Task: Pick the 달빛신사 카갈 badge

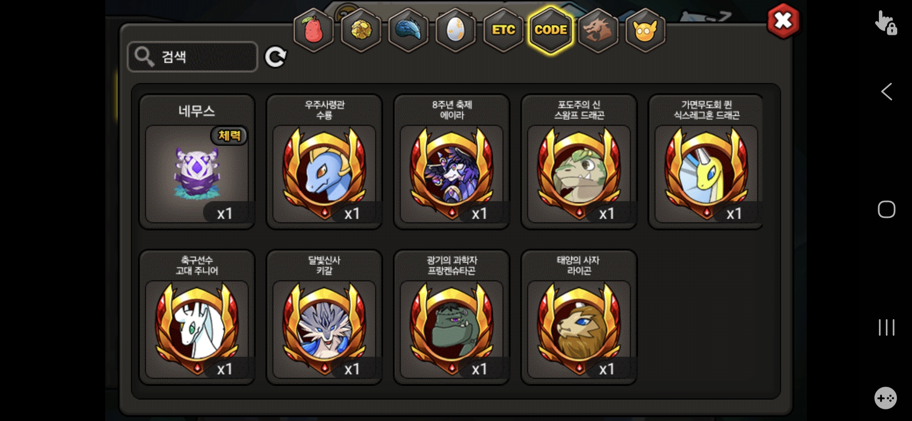Action: [324, 317]
